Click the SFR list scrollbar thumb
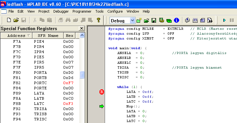 click(x=82, y=75)
